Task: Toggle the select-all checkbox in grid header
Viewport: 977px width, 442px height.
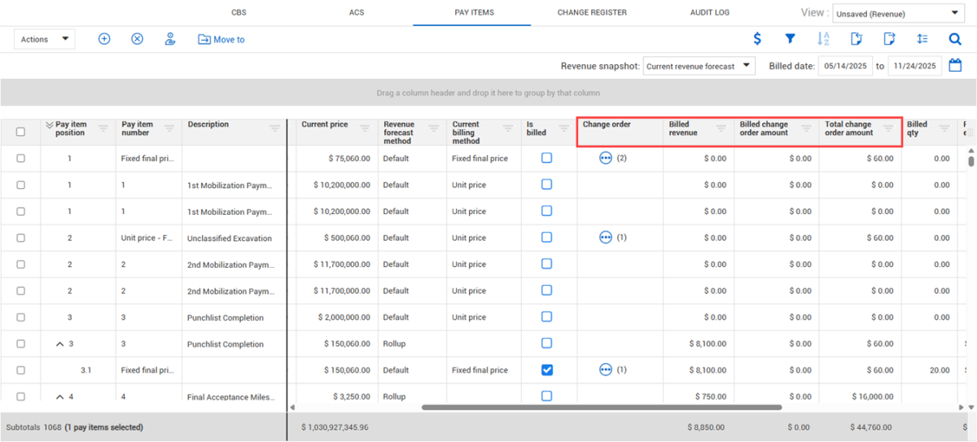Action: click(x=20, y=132)
